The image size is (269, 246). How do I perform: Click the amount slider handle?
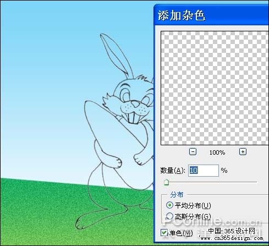point(166,182)
